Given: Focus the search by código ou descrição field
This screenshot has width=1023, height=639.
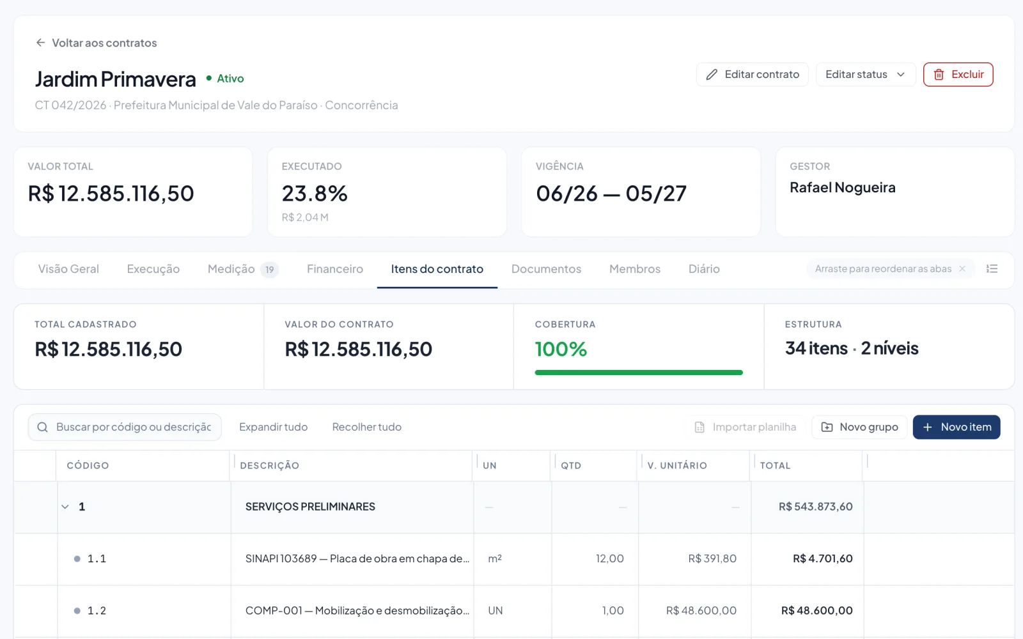Looking at the screenshot, I should (125, 427).
